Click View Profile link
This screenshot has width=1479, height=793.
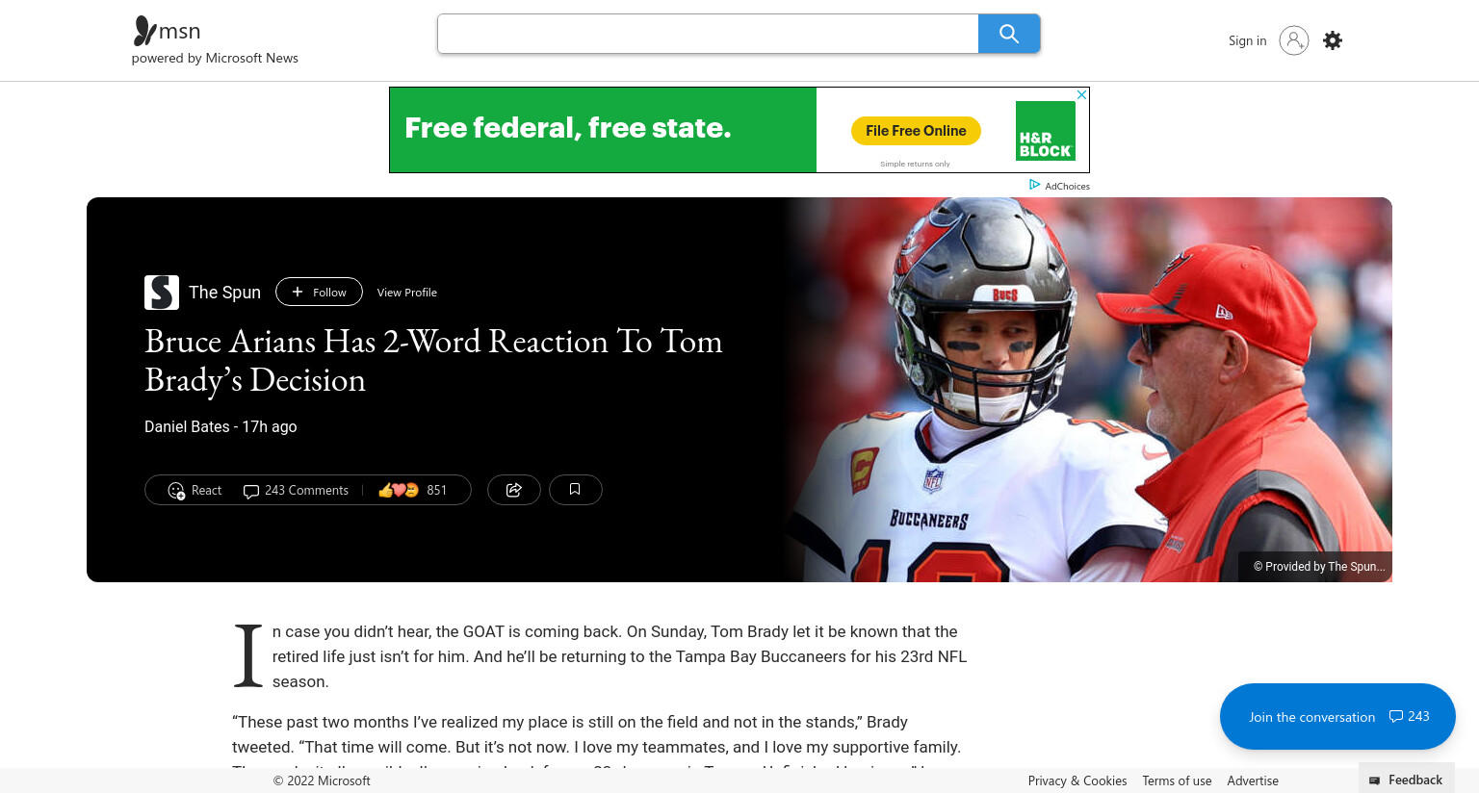pos(407,293)
